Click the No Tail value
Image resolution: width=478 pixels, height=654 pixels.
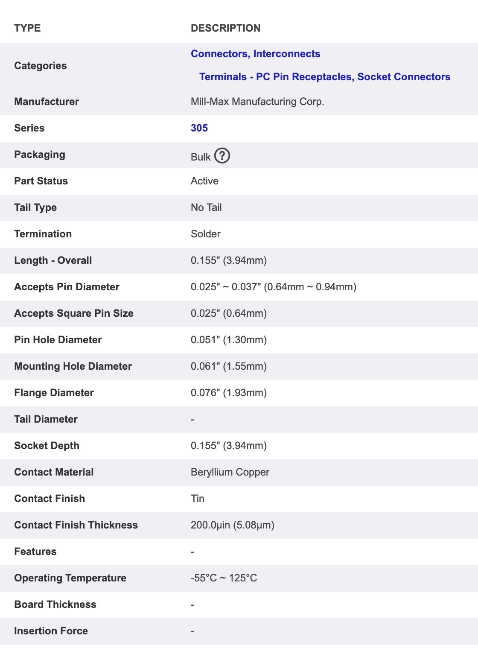(x=206, y=207)
